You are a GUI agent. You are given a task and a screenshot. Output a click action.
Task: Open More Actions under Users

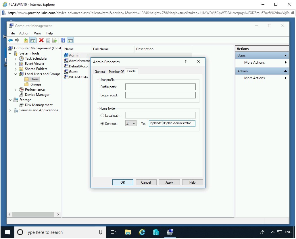(262, 63)
